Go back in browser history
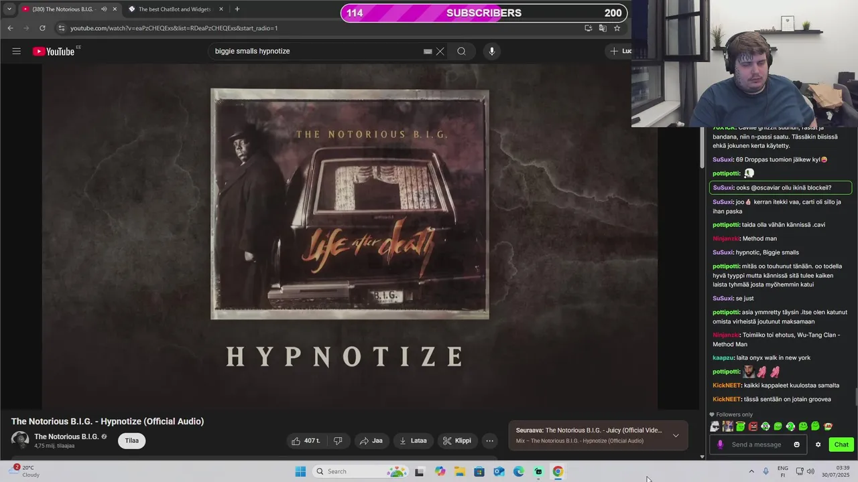Viewport: 858px width, 482px height. tap(10, 28)
